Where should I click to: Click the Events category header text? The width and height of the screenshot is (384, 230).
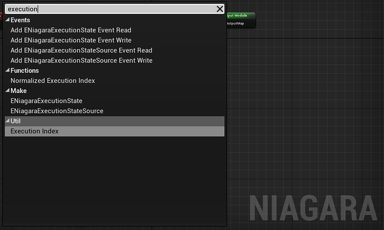tap(20, 20)
